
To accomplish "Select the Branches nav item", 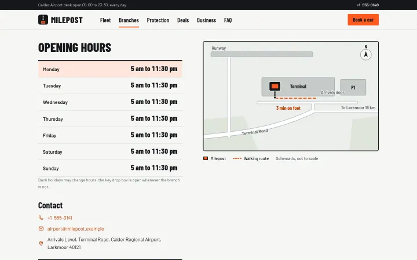I will coord(129,20).
